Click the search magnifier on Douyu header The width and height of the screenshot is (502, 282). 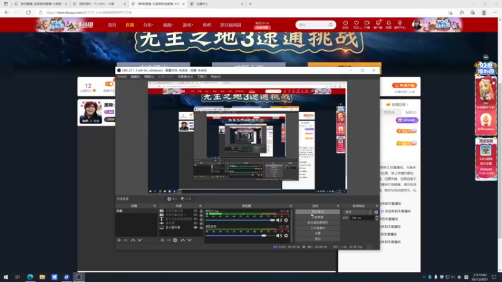(331, 24)
